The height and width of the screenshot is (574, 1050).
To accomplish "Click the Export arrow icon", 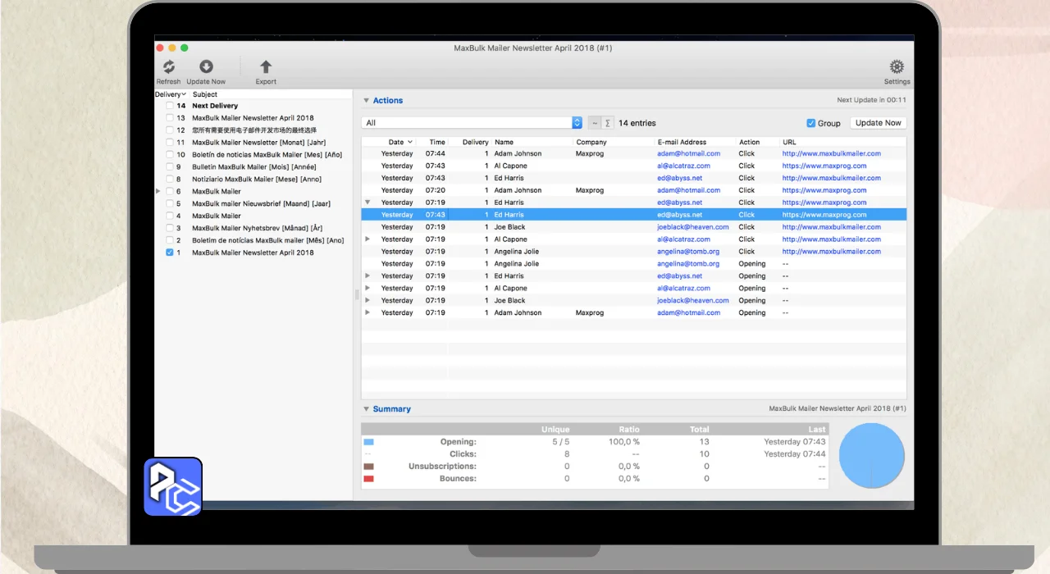I will 266,67.
